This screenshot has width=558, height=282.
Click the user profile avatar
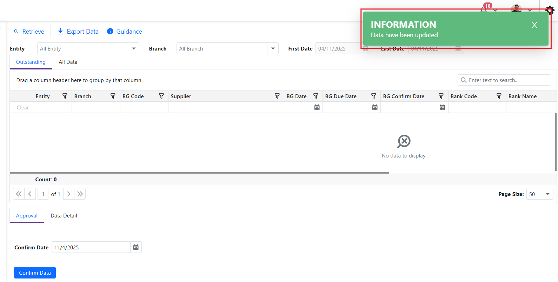coord(516,8)
